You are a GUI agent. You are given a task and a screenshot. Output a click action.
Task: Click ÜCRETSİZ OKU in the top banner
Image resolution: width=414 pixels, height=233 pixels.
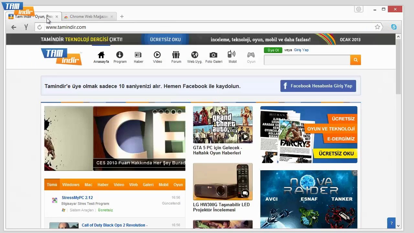tap(165, 39)
